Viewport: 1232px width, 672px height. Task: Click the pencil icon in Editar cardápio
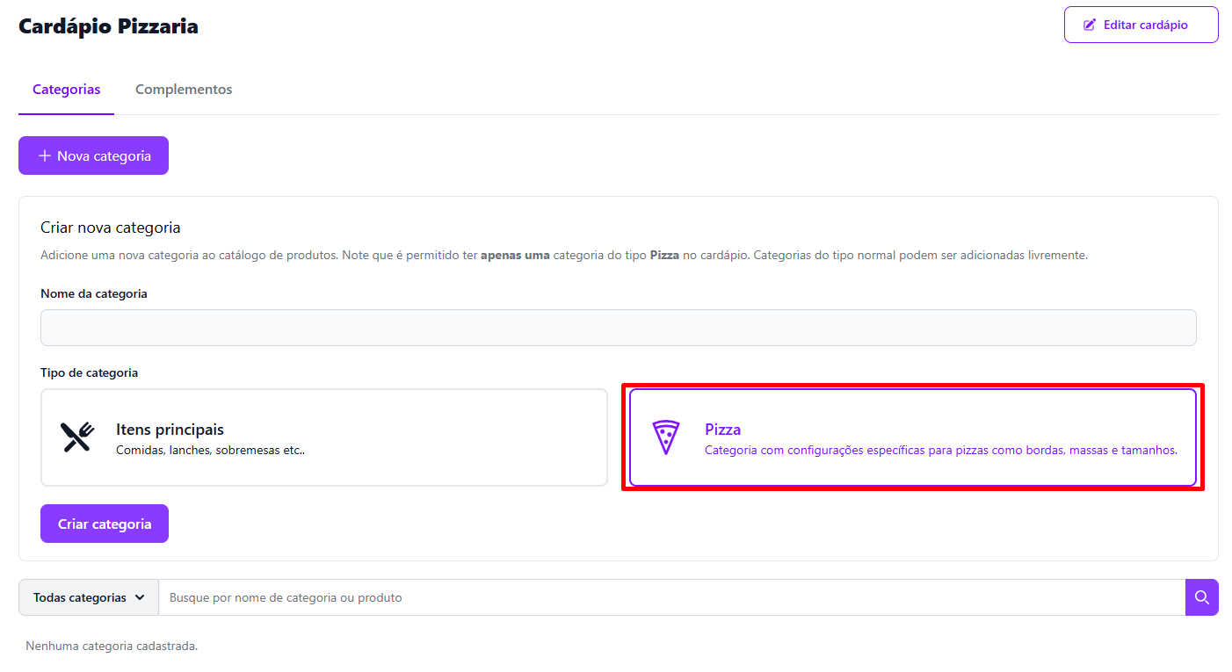(1090, 25)
